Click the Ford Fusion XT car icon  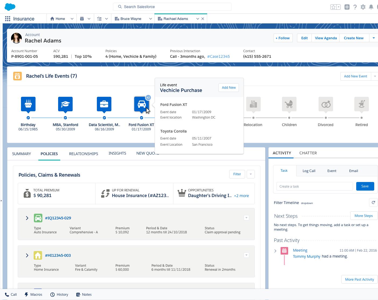(142, 104)
